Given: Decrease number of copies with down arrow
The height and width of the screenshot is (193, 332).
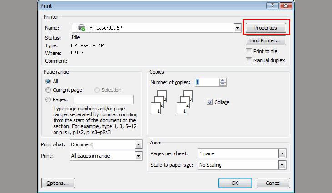Looking at the screenshot, I should pos(222,84).
